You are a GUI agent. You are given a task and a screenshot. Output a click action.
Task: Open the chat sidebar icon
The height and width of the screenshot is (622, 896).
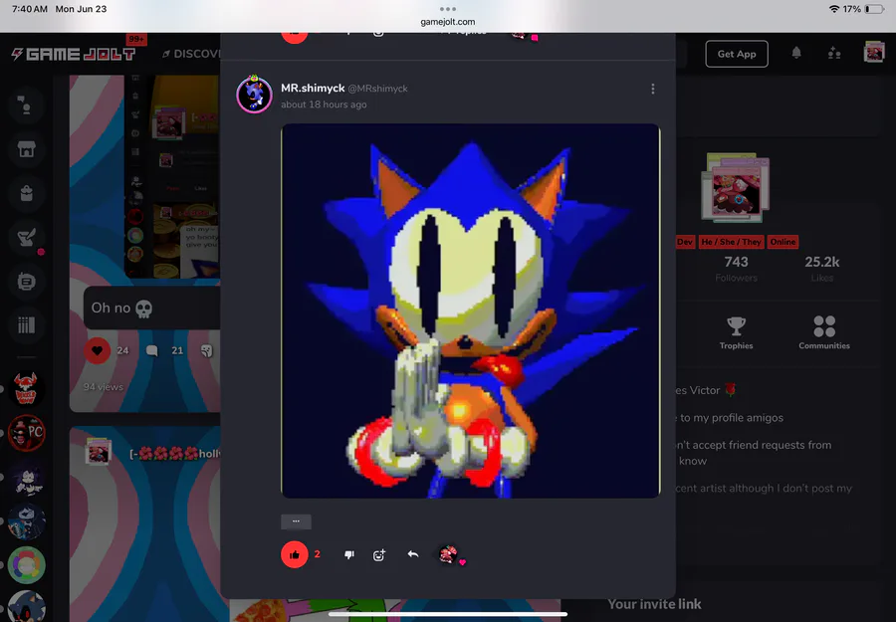pyautogui.click(x=26, y=105)
